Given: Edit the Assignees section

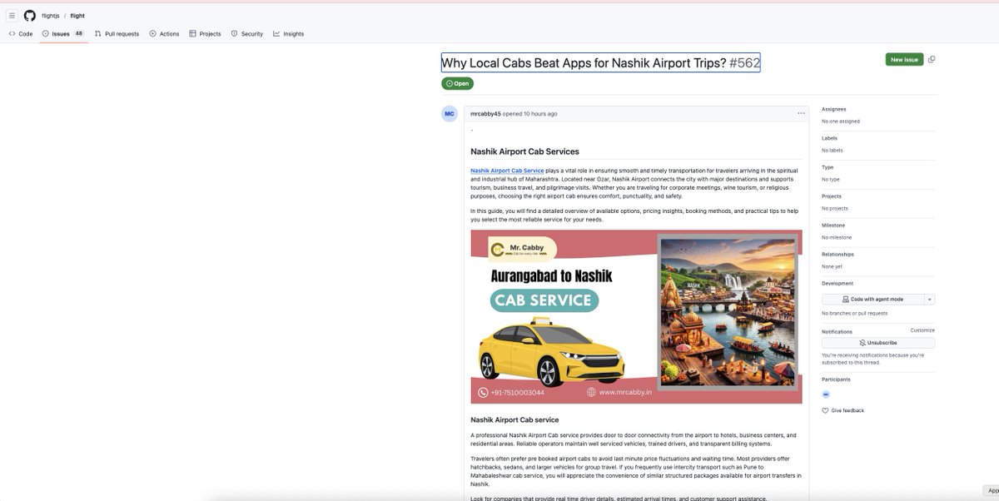Looking at the screenshot, I should tap(834, 109).
